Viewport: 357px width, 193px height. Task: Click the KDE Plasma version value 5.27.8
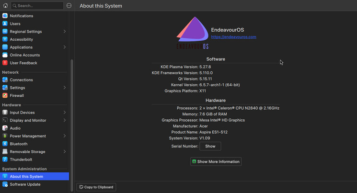pyautogui.click(x=205, y=67)
